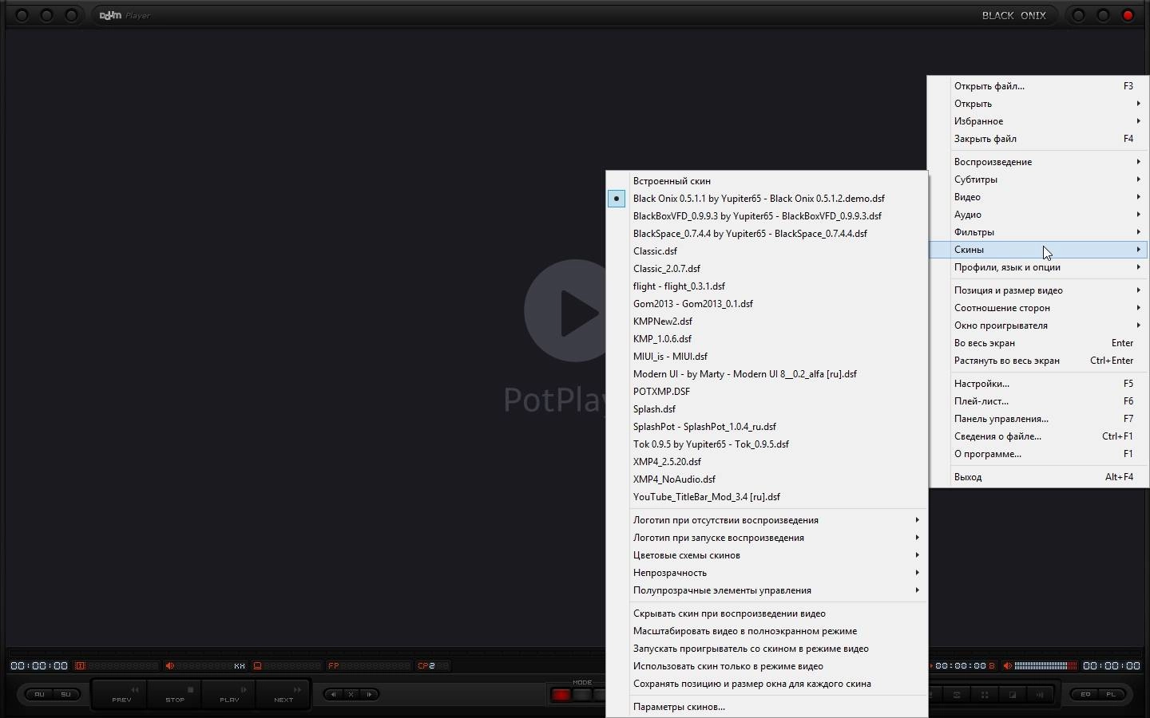Click the X speed reset icon
The height and width of the screenshot is (718, 1150).
point(351,694)
